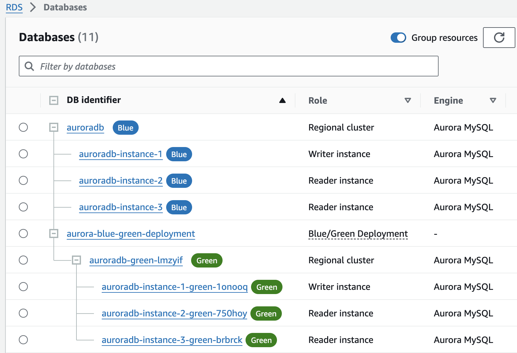Open auroradb-instance-1 database link

click(121, 154)
